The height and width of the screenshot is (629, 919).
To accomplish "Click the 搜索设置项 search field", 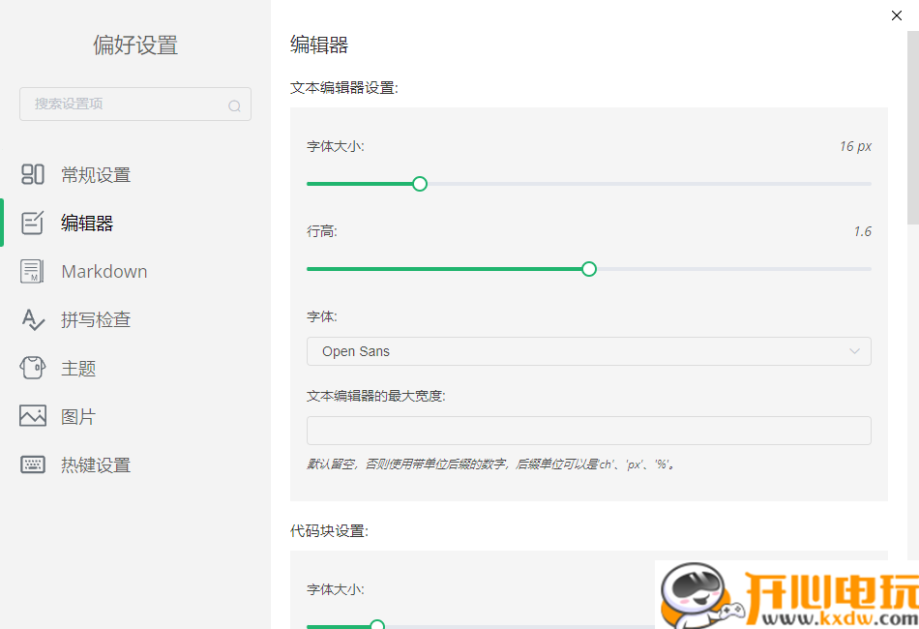I will tap(126, 104).
